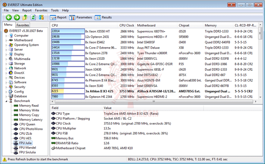The height and width of the screenshot is (164, 265).
Task: Select CPU AES benchmark
Action: coord(25,138)
